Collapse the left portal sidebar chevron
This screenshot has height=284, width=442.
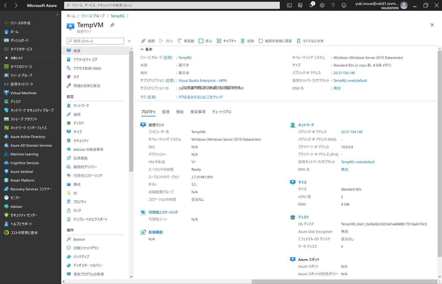click(57, 15)
